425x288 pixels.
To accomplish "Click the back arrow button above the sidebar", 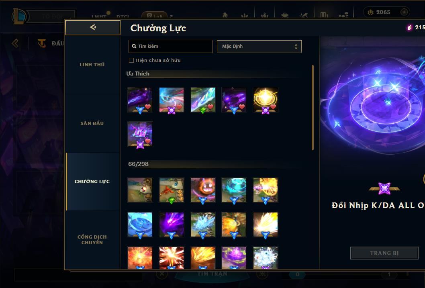I will [93, 27].
